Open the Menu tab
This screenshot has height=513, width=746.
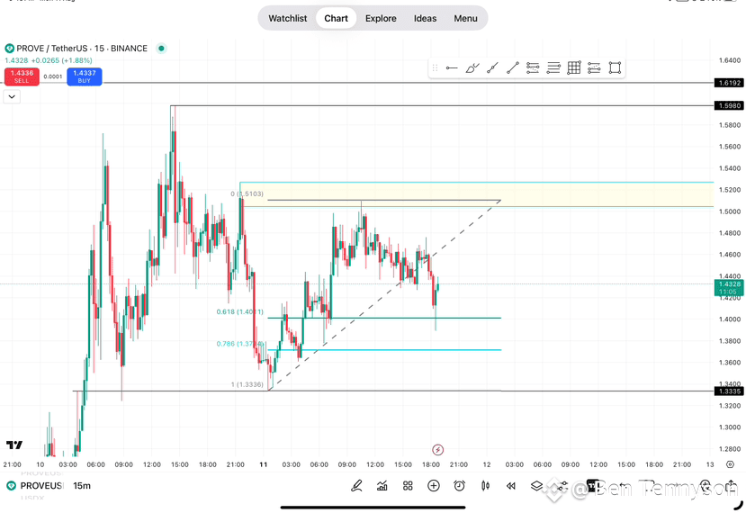coord(465,18)
